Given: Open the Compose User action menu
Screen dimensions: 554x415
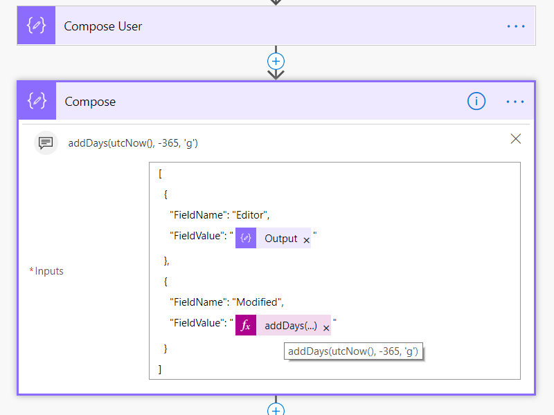Looking at the screenshot, I should [516, 26].
